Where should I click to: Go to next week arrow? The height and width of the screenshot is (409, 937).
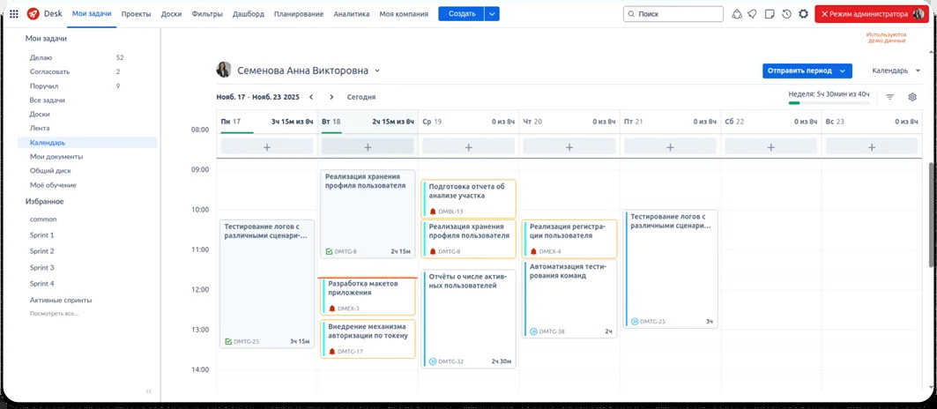331,97
